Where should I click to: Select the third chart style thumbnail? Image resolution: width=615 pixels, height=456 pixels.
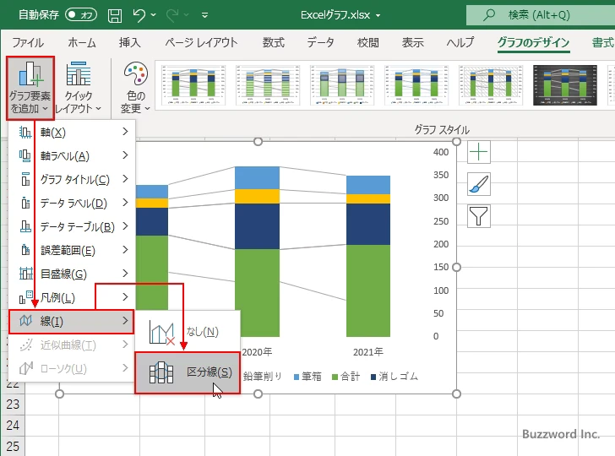point(342,85)
